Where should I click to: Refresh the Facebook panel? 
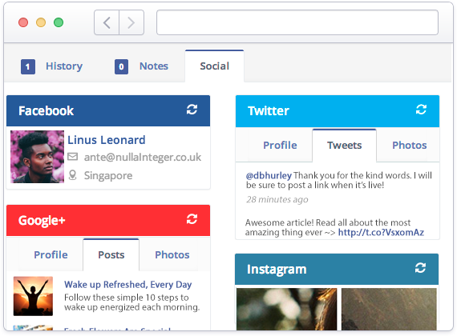(192, 110)
